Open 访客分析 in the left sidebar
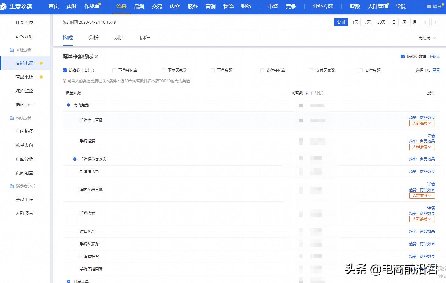446x283 pixels. tap(24, 36)
